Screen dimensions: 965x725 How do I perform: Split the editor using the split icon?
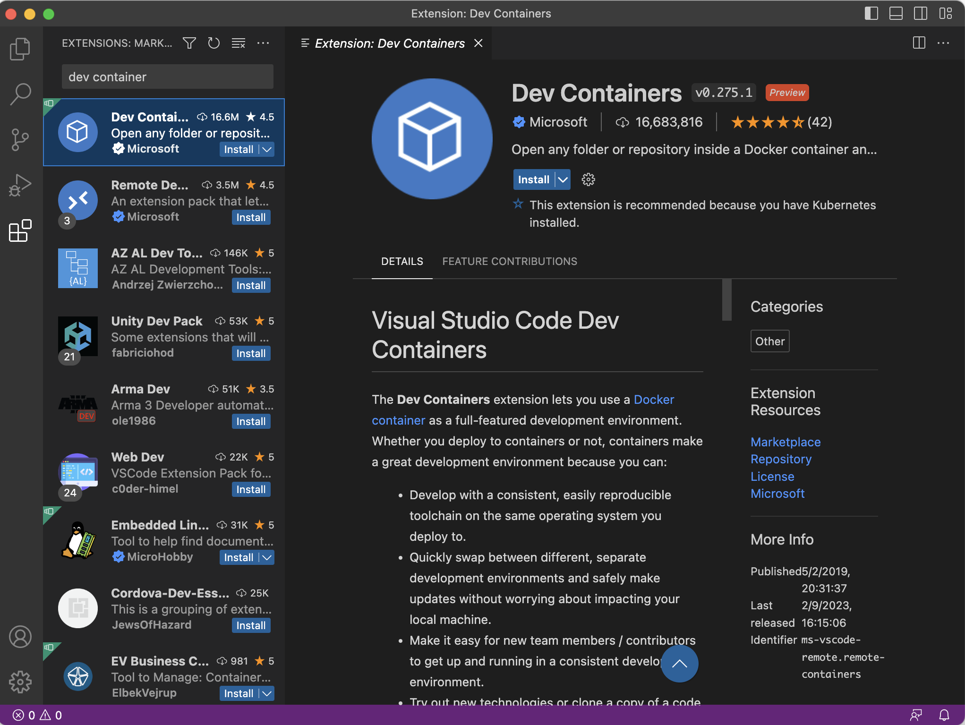(918, 43)
